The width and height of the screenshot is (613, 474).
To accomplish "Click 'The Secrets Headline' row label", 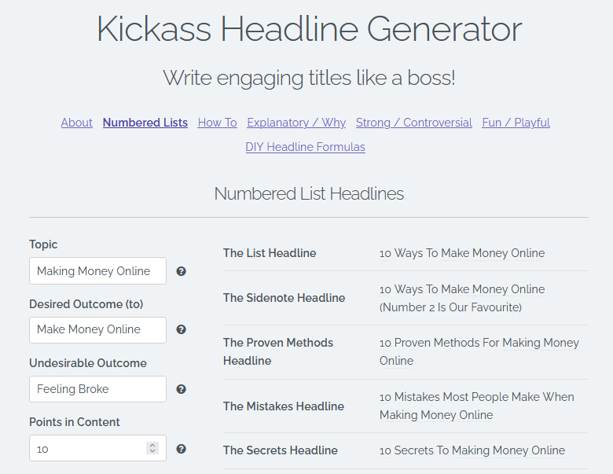I will click(281, 450).
